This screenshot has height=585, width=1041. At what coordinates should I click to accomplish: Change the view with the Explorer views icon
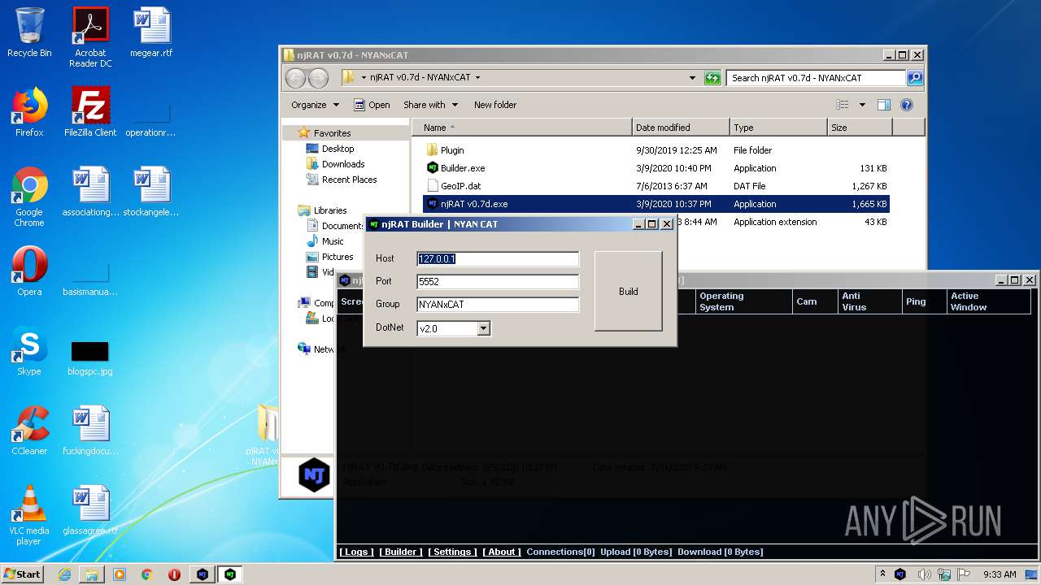tap(843, 105)
